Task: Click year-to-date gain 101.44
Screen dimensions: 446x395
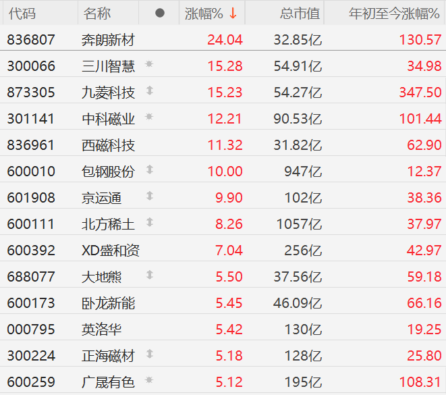Action: click(420, 119)
